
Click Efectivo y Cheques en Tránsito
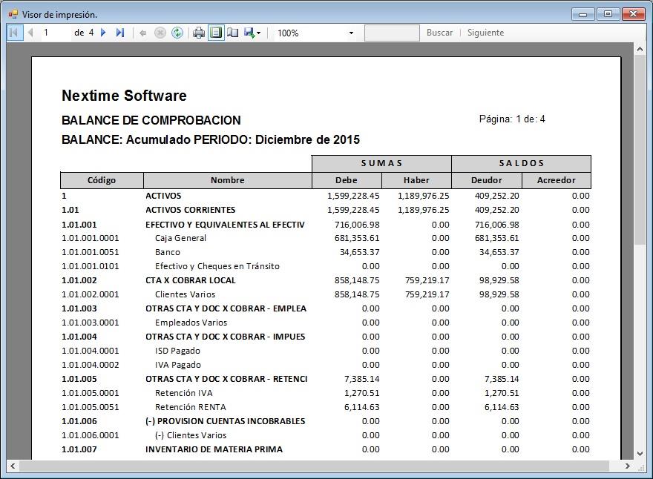coord(217,266)
